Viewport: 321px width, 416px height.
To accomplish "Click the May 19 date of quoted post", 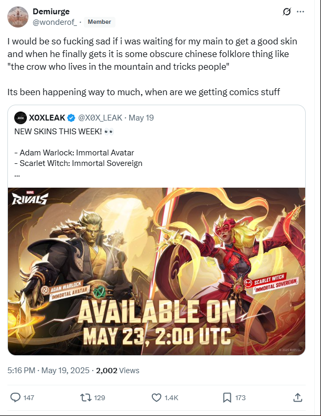I will [x=141, y=118].
